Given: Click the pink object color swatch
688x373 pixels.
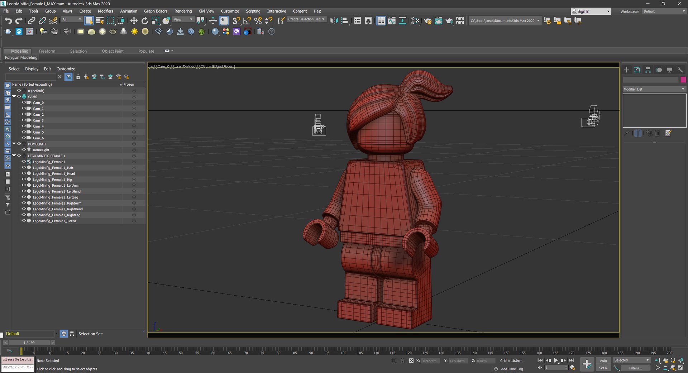Looking at the screenshot, I should [683, 80].
